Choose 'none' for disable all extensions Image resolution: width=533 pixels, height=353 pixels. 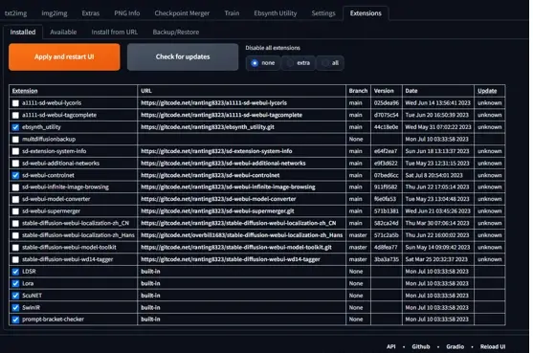263,63
